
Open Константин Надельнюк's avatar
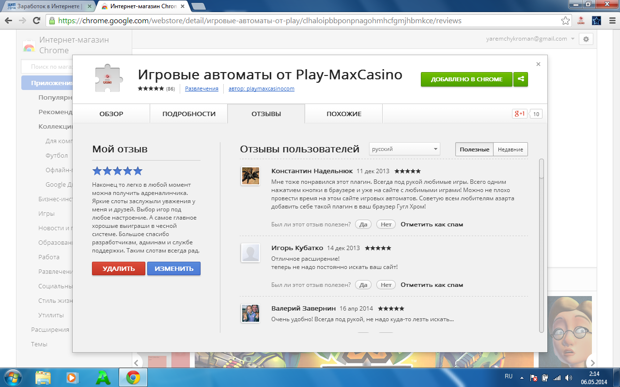250,176
